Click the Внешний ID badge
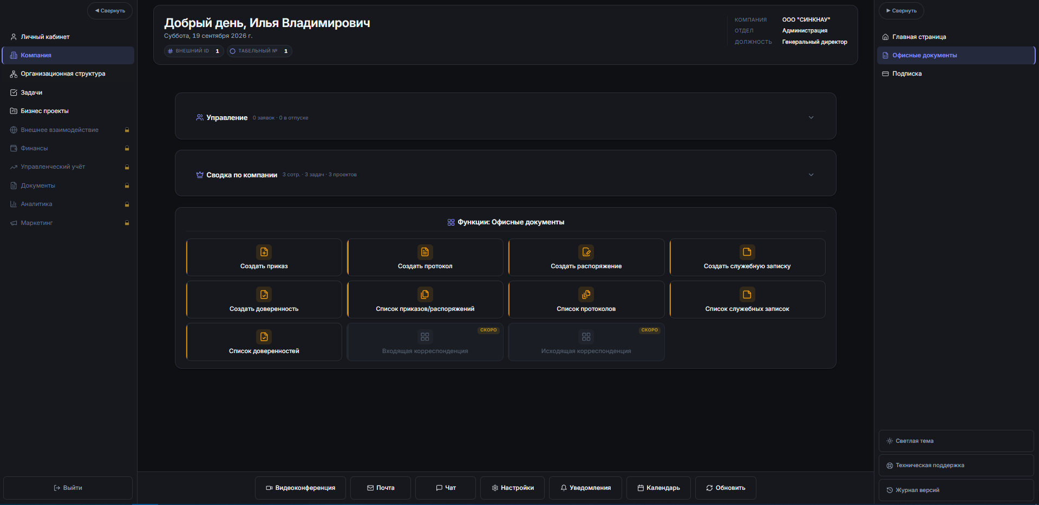1039x505 pixels. pos(194,51)
